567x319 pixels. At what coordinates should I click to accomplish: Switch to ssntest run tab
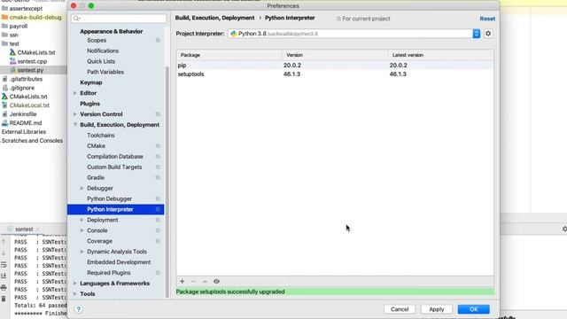(24, 230)
